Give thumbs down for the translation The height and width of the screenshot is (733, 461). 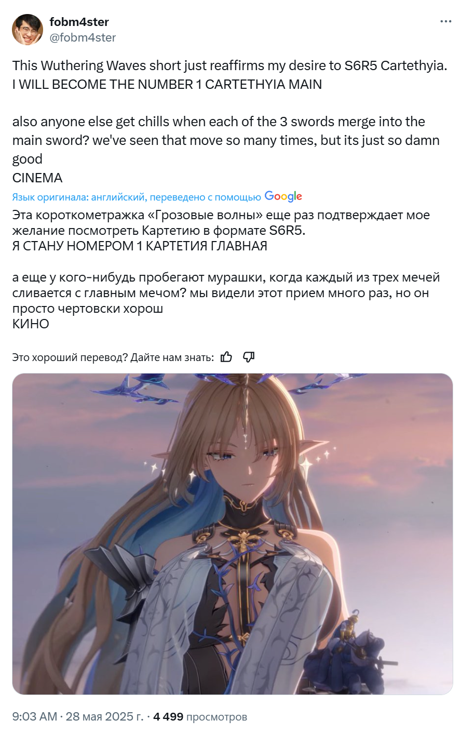(x=249, y=357)
